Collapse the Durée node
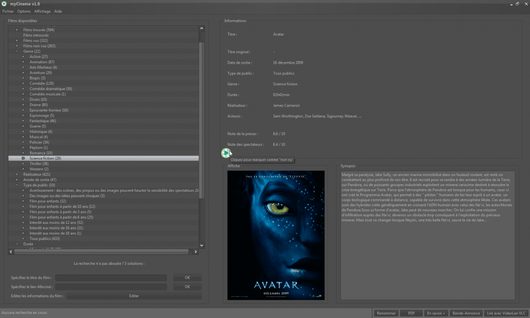530x318 pixels. pyautogui.click(x=17, y=244)
